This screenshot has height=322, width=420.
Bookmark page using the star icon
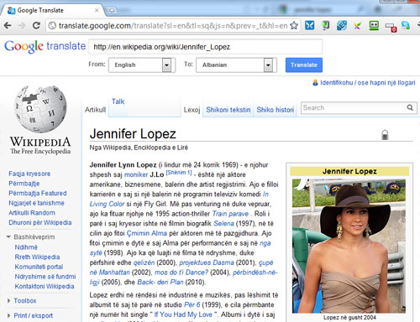point(294,26)
